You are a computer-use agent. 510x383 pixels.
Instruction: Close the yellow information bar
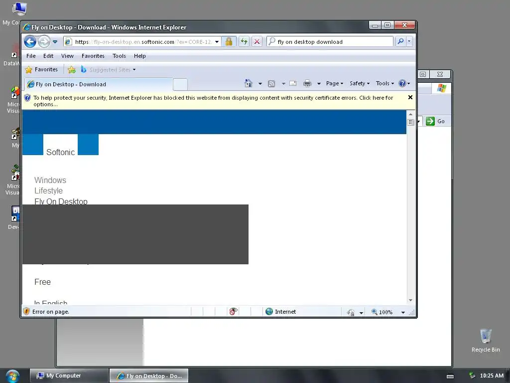point(410,97)
